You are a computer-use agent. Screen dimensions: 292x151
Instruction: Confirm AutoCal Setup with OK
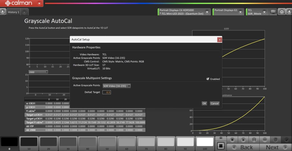tap(204, 103)
